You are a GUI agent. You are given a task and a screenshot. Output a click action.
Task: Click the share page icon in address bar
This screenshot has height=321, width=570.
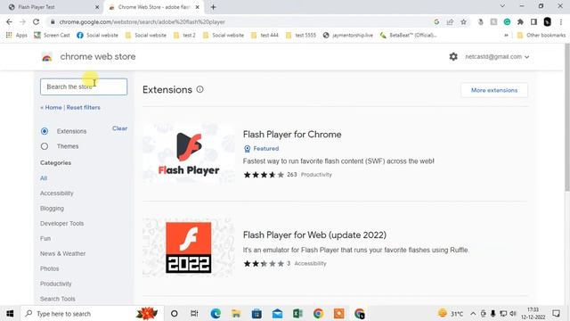point(450,21)
